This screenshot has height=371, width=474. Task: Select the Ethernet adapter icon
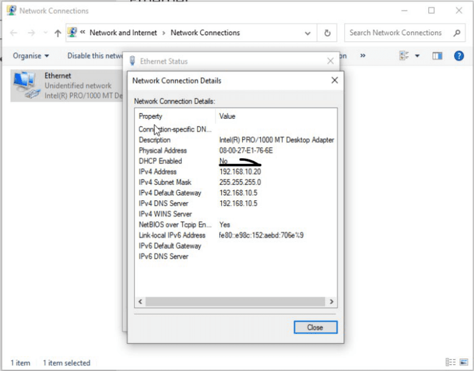coord(26,85)
